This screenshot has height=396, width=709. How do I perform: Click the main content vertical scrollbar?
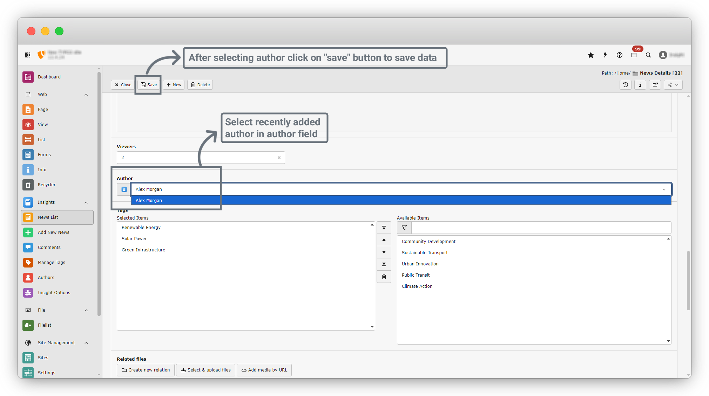click(x=688, y=280)
